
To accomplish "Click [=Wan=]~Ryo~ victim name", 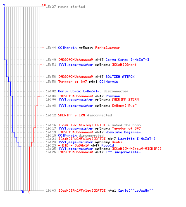I will coord(124,106).
